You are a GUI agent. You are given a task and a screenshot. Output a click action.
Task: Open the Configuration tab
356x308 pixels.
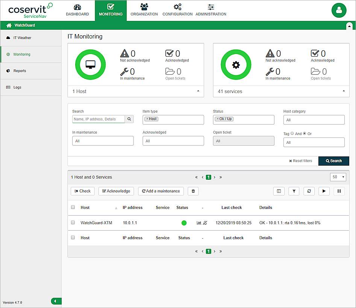coord(177,10)
